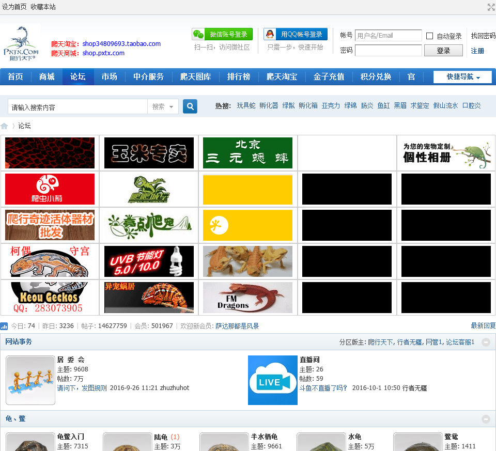Click the 登录 button
Viewport: 496px width, 451px height.
[x=443, y=51]
